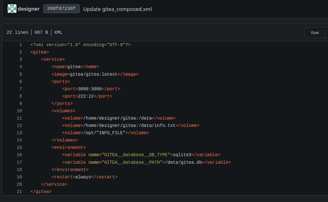Viewport: 328px width, 202px height.
Task: Select line number 20 closing the service tag
Action: (x=19, y=184)
